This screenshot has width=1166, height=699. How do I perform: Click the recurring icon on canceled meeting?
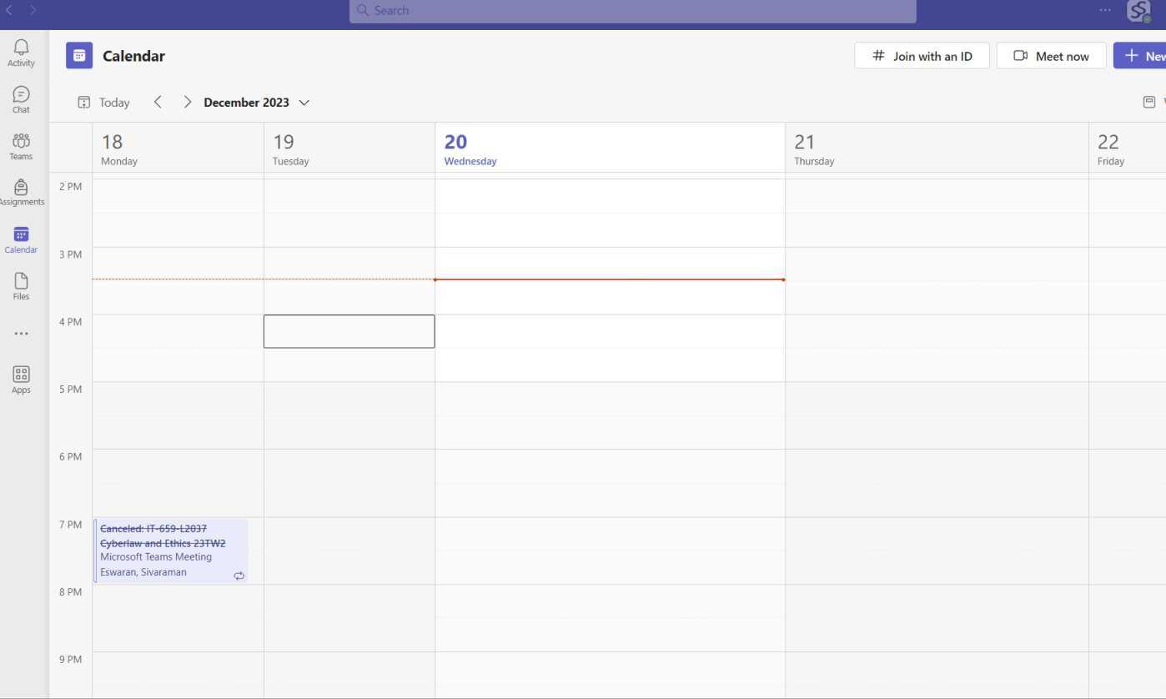[x=239, y=576]
